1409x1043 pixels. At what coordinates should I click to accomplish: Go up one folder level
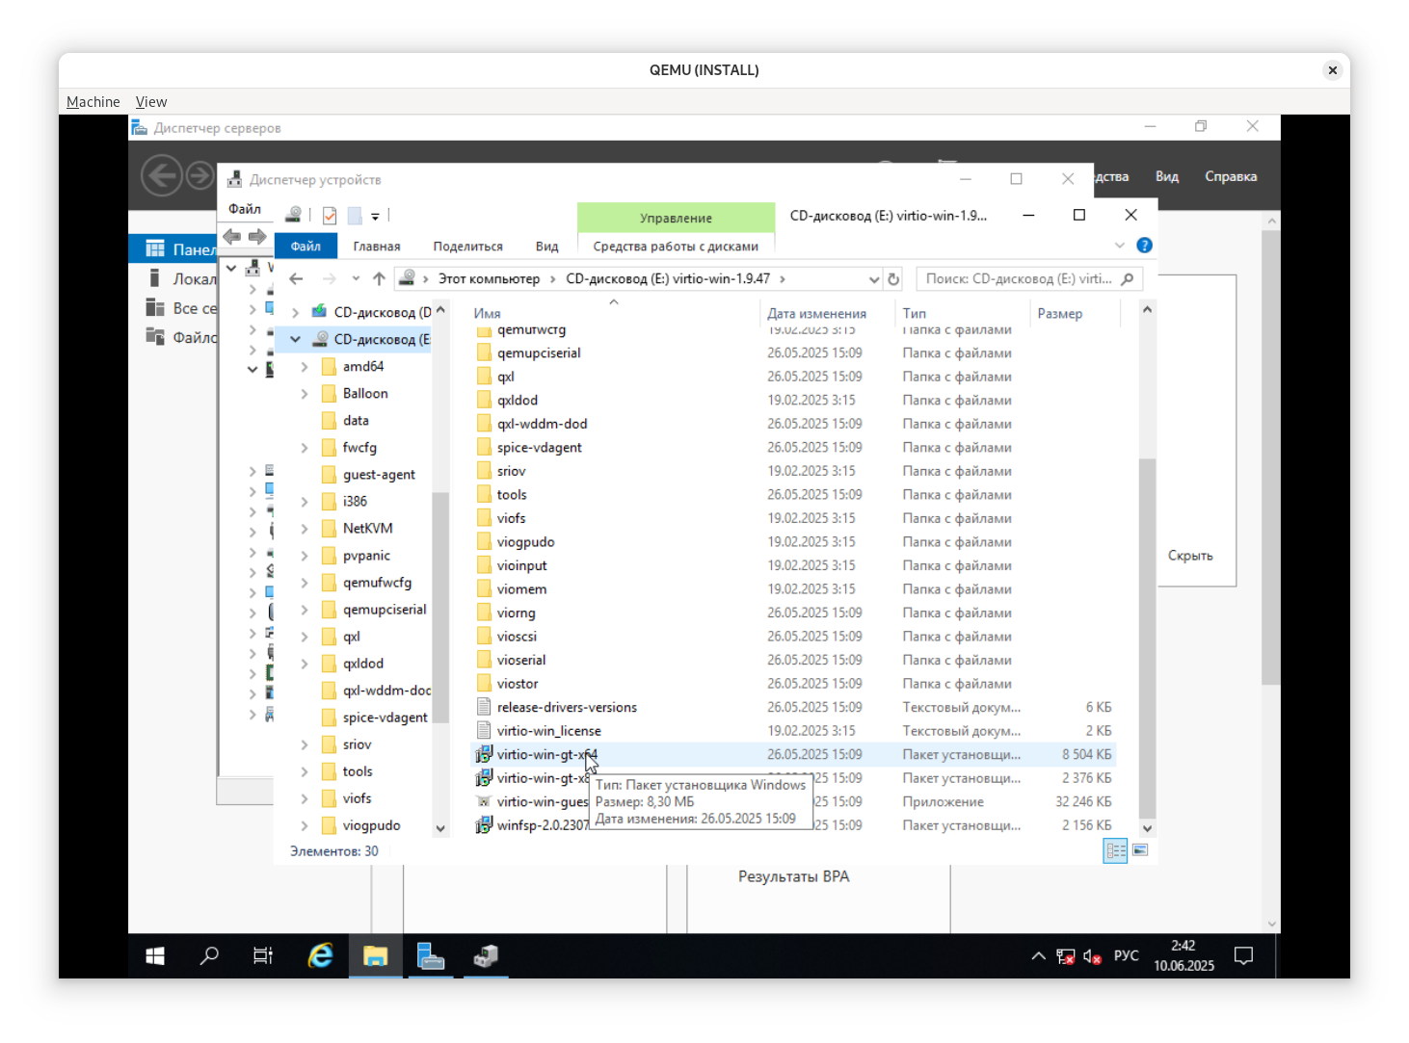tap(379, 279)
